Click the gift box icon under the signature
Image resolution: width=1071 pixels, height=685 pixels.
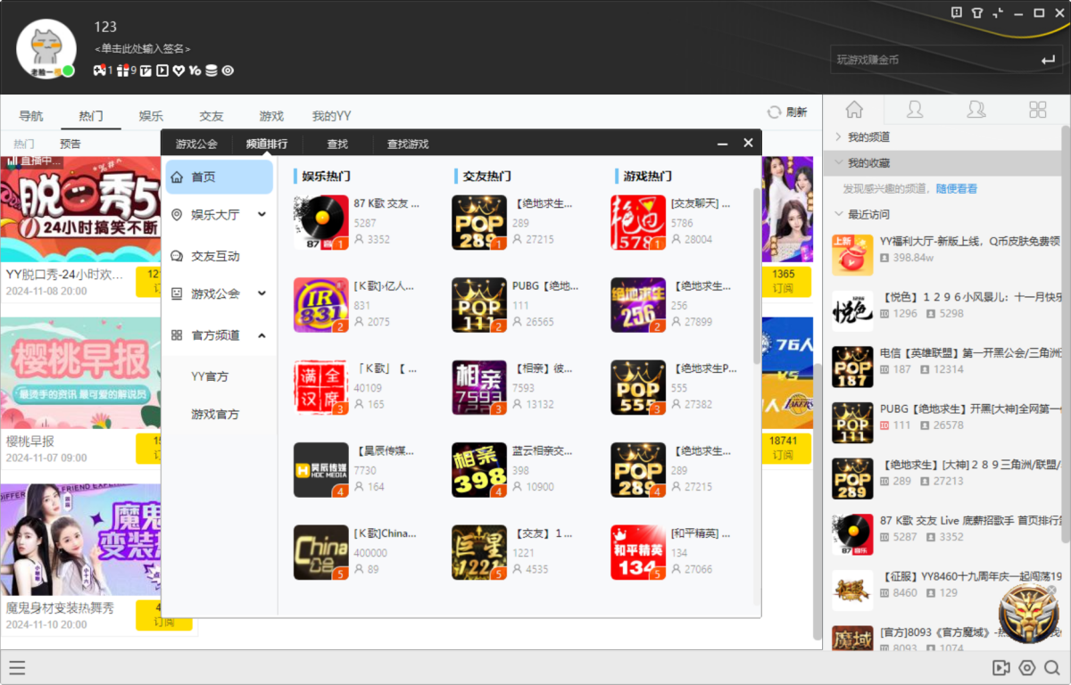coord(123,70)
